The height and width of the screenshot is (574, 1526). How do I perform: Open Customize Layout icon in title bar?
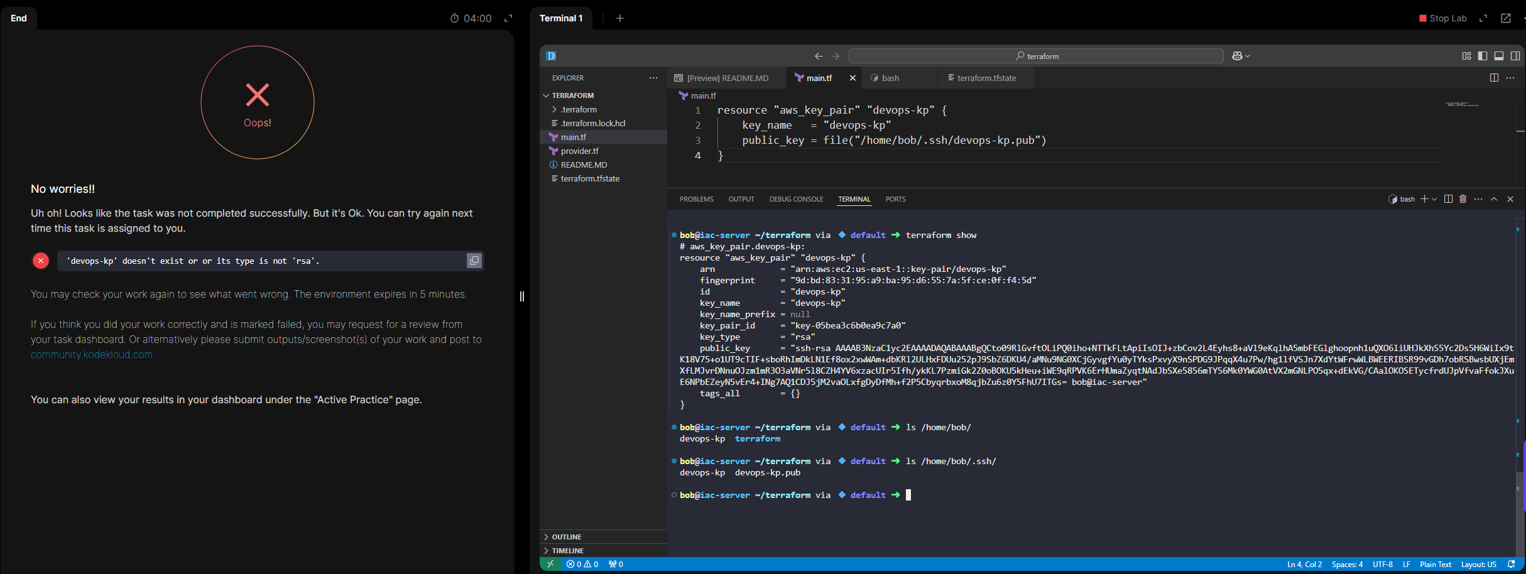1466,56
